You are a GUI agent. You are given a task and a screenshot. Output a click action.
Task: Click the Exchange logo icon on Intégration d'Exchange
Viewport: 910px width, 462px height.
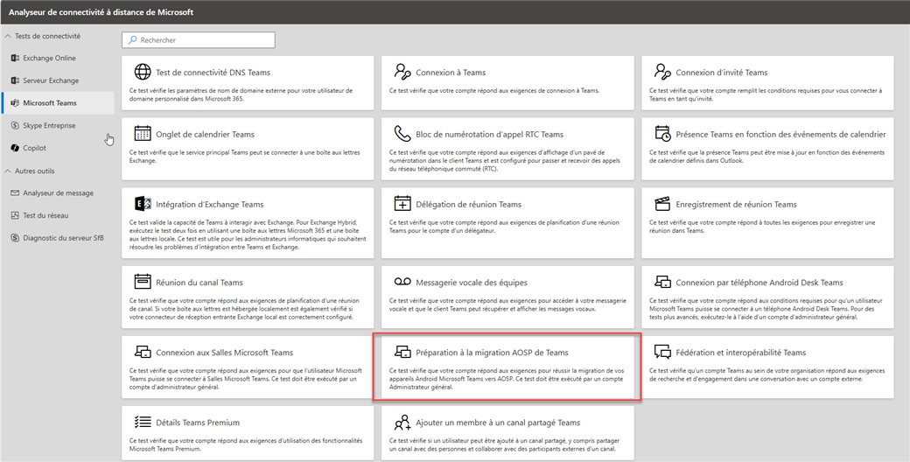142,204
